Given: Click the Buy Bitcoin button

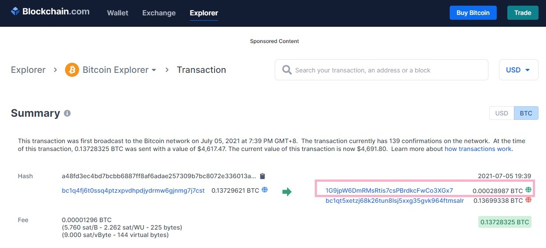Looking at the screenshot, I should pos(473,13).
